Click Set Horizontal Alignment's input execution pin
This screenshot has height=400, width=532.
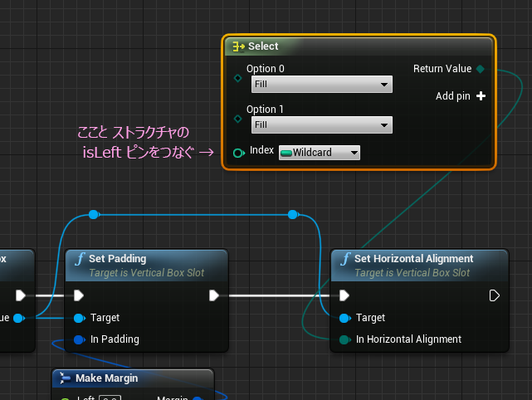pyautogui.click(x=344, y=295)
